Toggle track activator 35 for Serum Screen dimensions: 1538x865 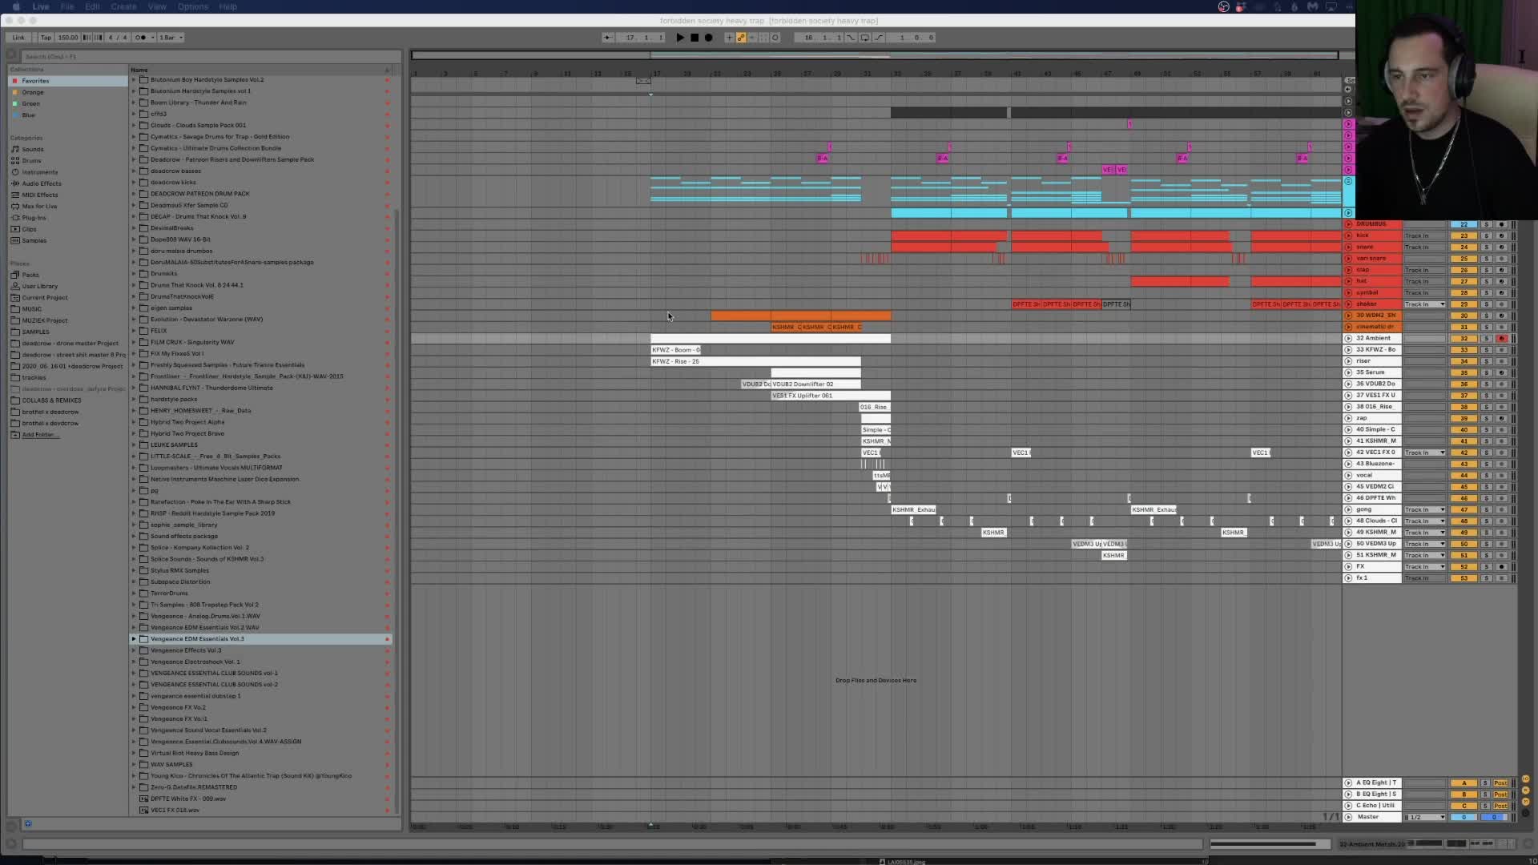1464,372
